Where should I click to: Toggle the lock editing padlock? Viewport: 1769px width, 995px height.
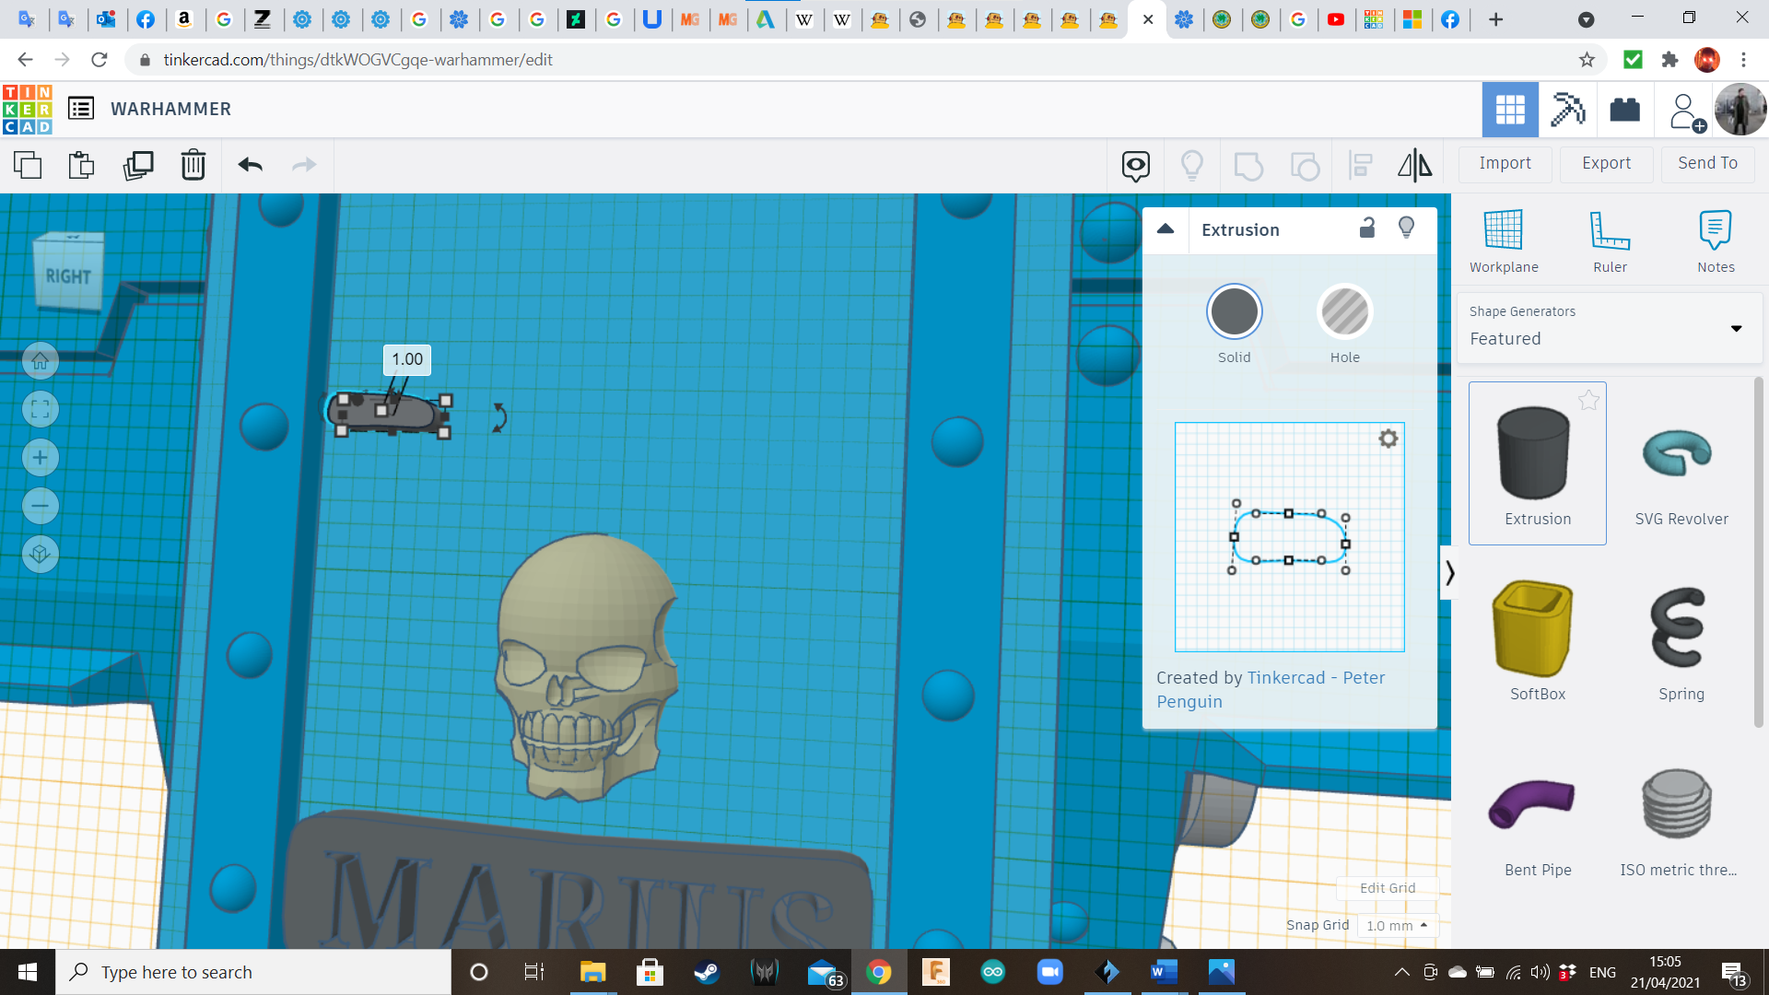click(1367, 228)
